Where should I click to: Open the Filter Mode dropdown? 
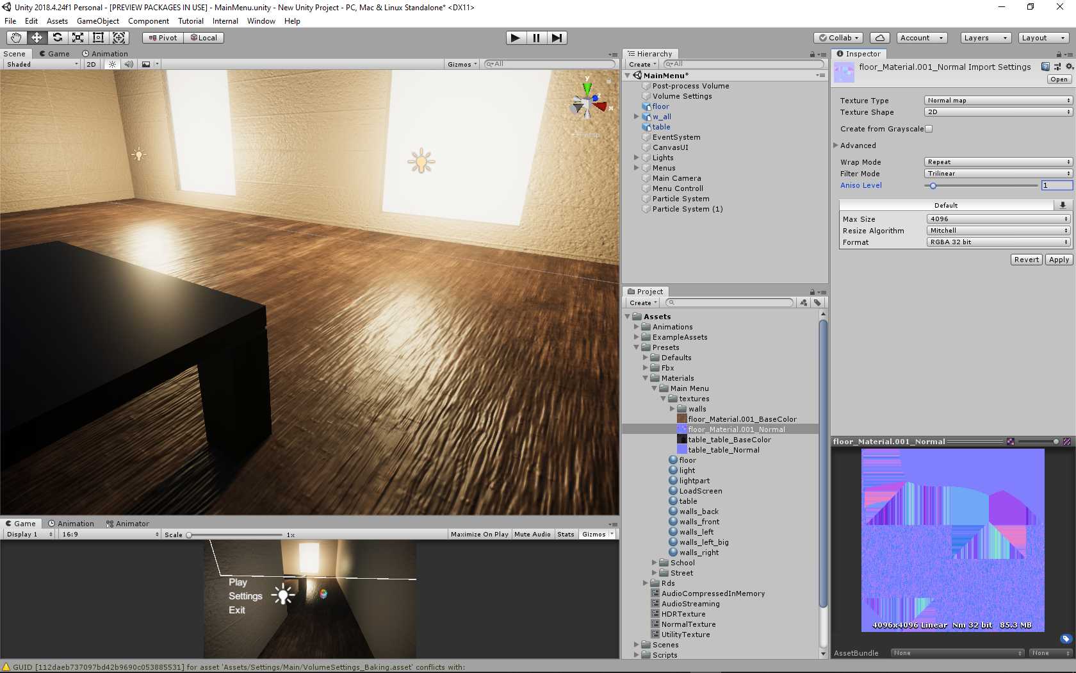pyautogui.click(x=998, y=174)
